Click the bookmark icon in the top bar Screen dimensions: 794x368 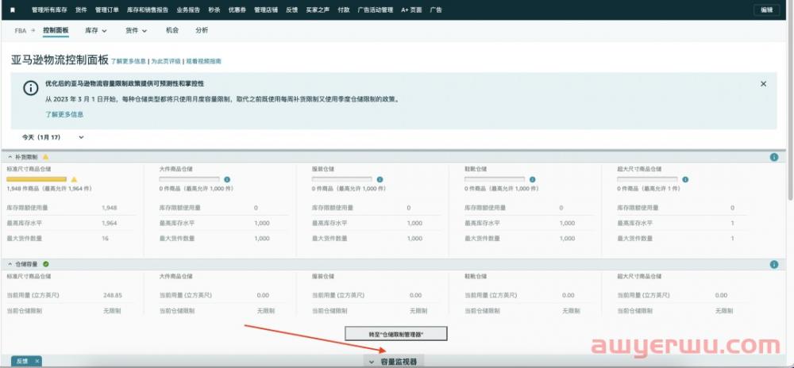pos(13,10)
